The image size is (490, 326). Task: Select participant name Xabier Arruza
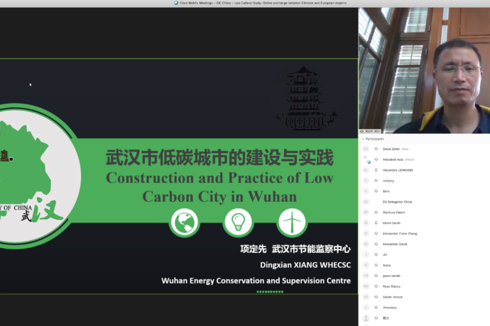pos(393,297)
